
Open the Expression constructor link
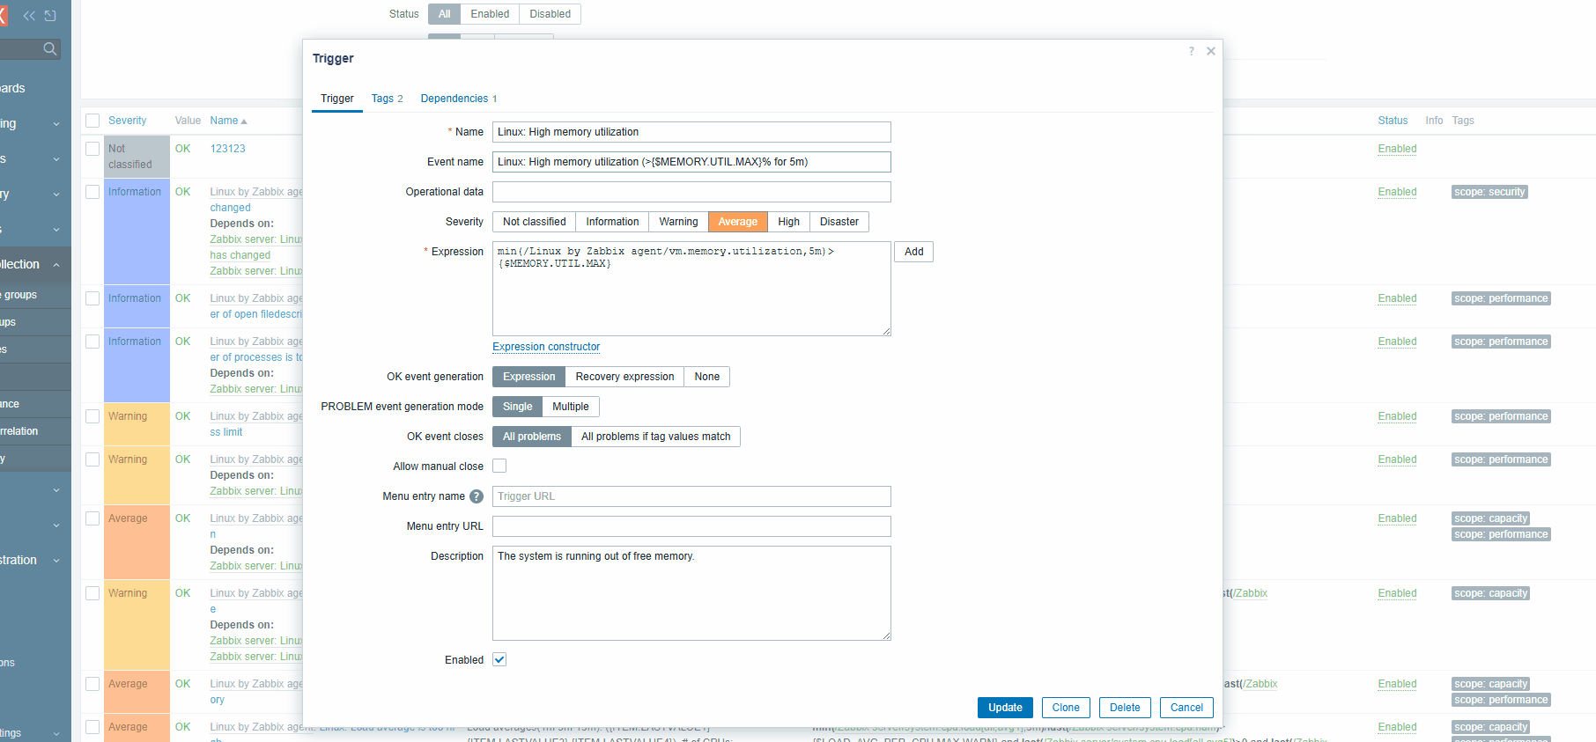(x=546, y=347)
